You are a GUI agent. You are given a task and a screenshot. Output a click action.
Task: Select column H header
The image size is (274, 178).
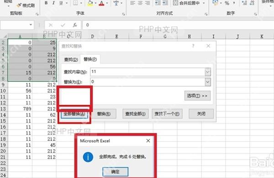coord(189,37)
